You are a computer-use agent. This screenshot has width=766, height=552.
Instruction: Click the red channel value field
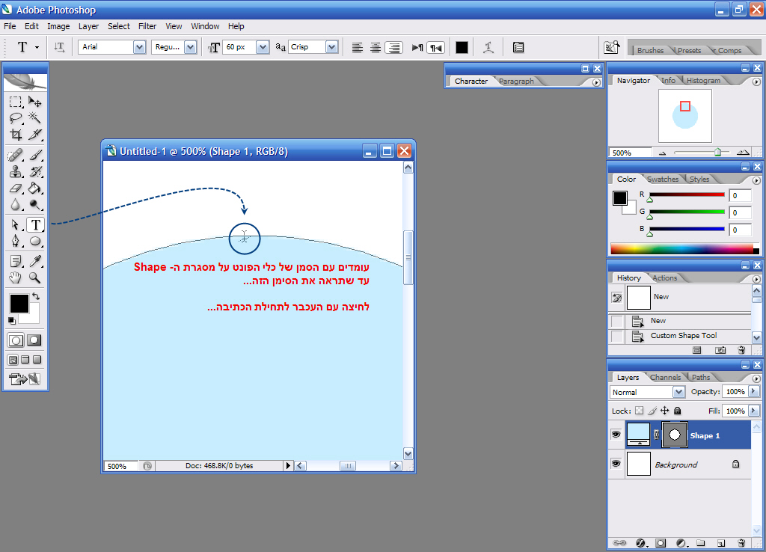(x=740, y=196)
